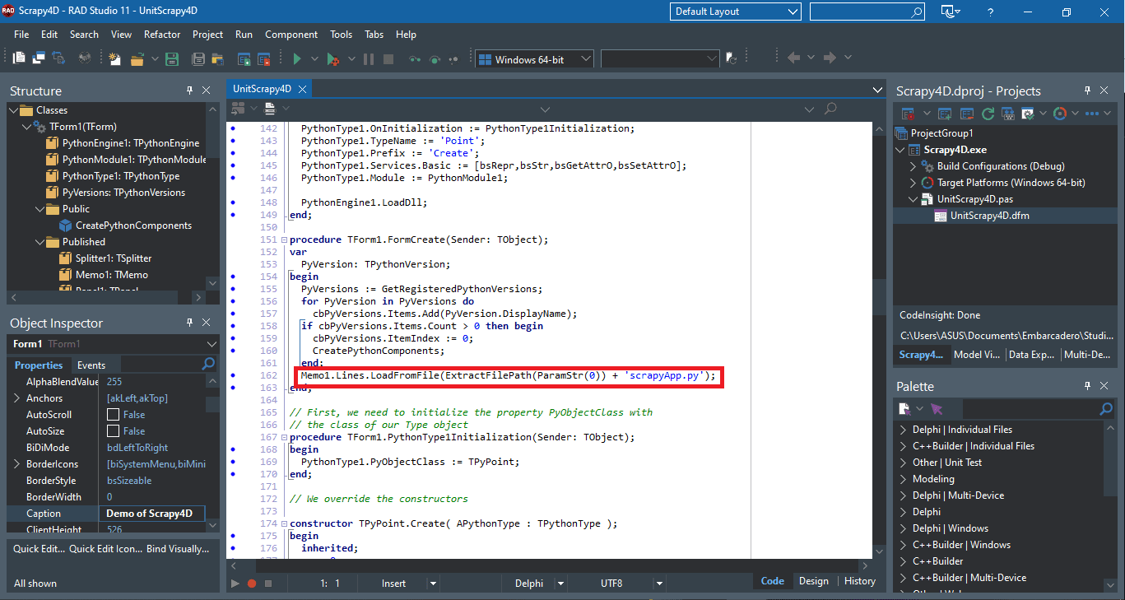Click the Run with debugger icon
The height and width of the screenshot is (600, 1125).
(332, 58)
